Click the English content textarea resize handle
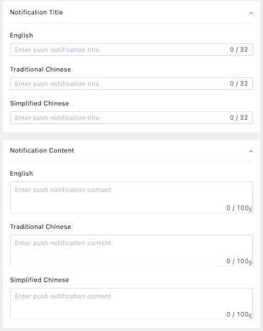This screenshot has width=263, height=331. [x=250, y=209]
